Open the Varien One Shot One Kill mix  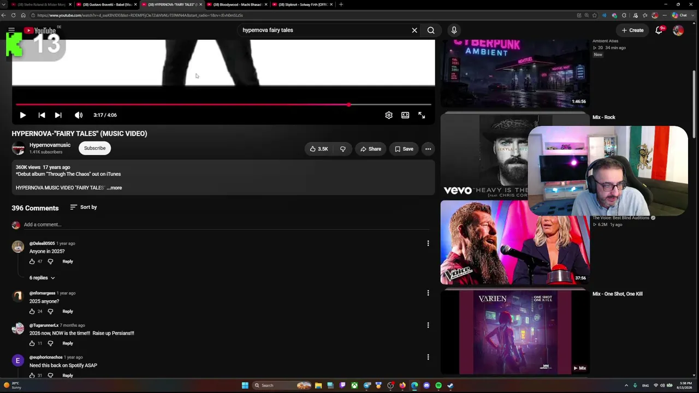coord(515,332)
